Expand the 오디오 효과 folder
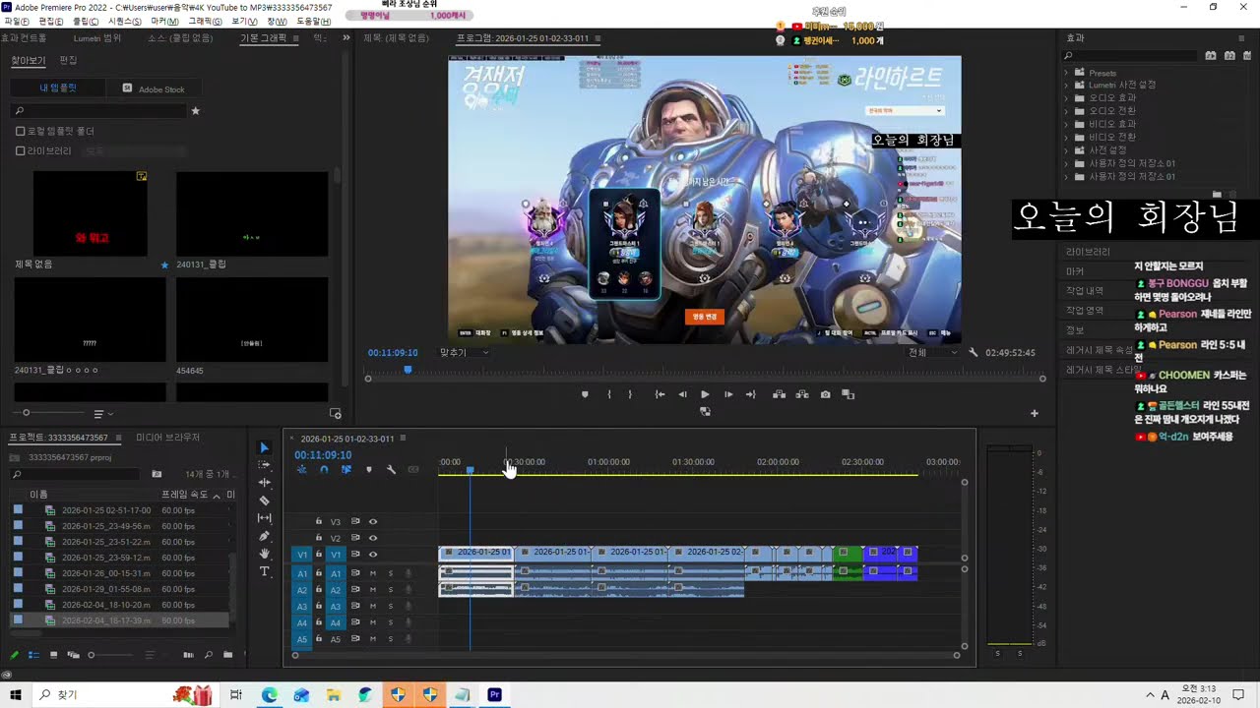 click(1066, 98)
